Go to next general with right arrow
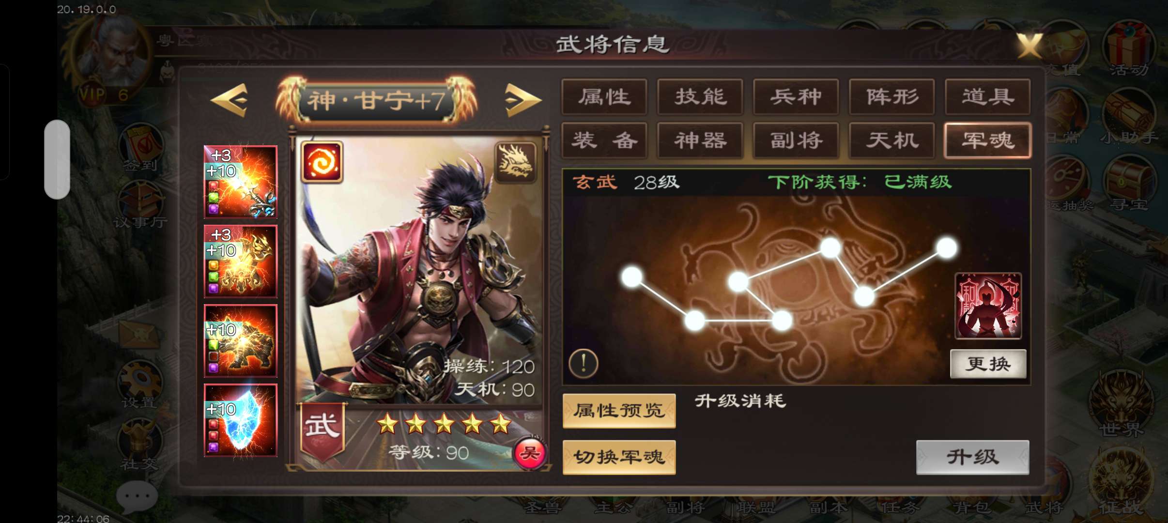 (x=523, y=100)
